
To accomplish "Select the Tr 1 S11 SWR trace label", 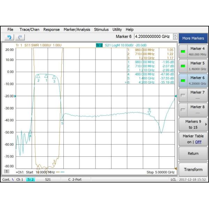I will 38,45.
